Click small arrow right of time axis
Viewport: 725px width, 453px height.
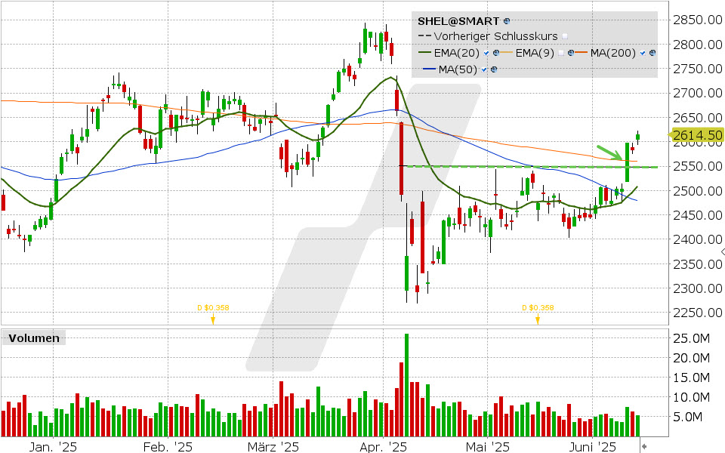coord(644,446)
